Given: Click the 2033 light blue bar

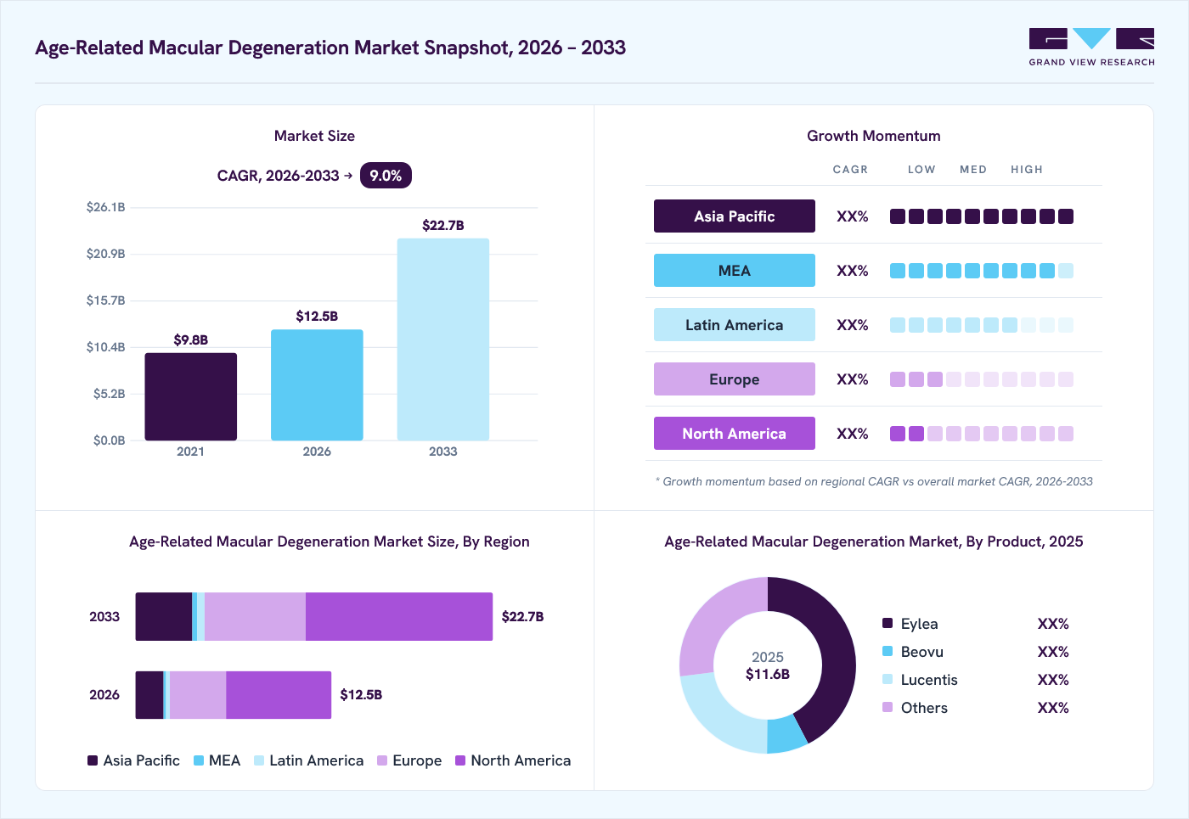Looking at the screenshot, I should tap(443, 339).
